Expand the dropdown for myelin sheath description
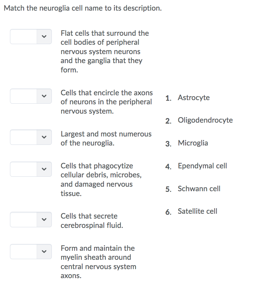 (31, 251)
